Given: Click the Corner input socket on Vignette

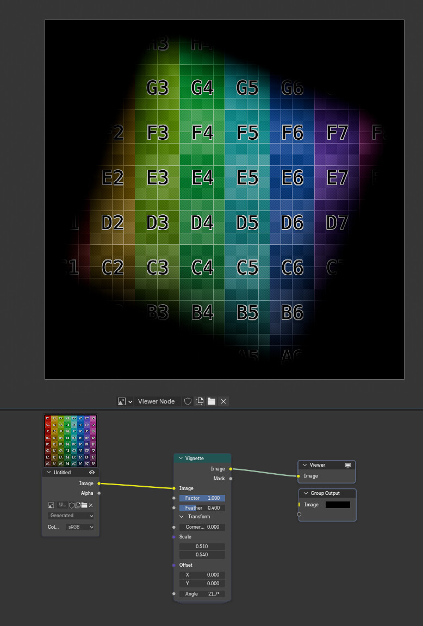Looking at the screenshot, I should 174,527.
